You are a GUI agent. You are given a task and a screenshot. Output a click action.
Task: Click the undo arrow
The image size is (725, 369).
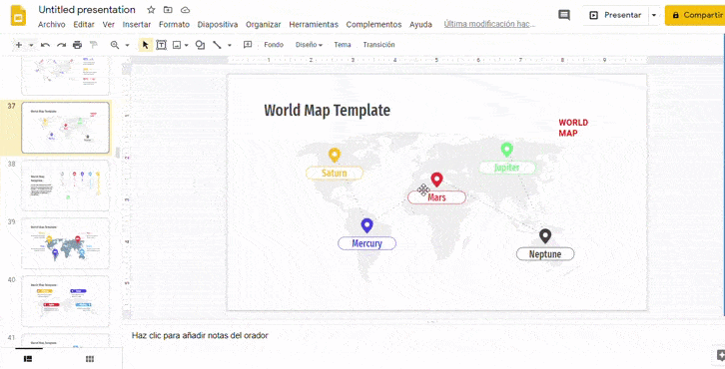[45, 45]
